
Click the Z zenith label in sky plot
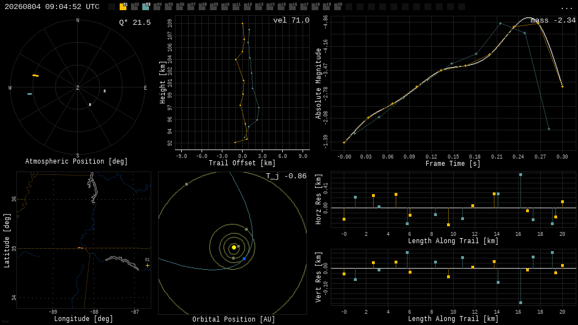77,87
